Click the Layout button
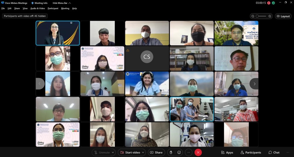 [x=283, y=16]
